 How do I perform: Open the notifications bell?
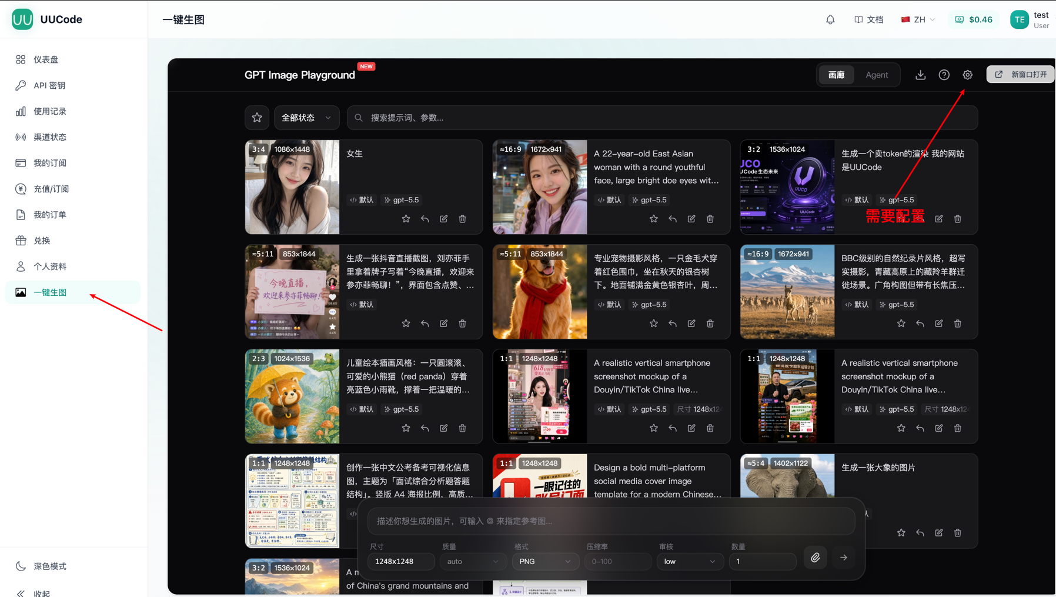pyautogui.click(x=830, y=19)
